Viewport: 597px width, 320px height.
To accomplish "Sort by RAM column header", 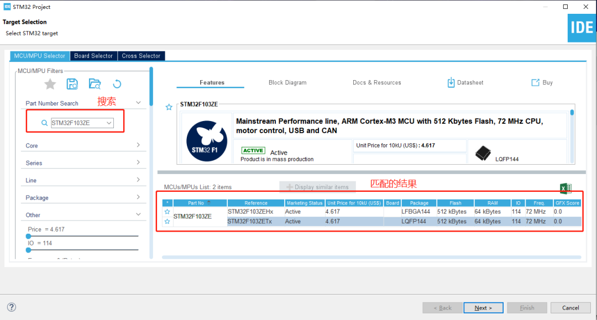I will point(493,203).
